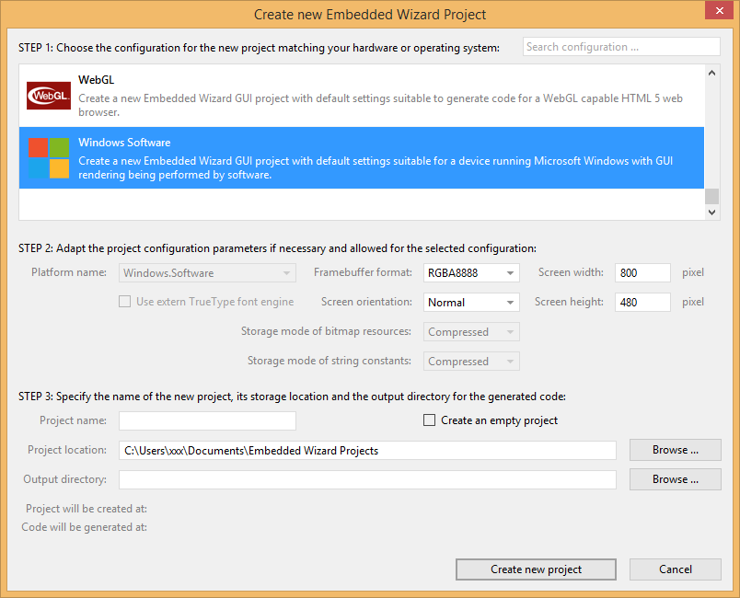Select the Windows Software configuration entry
Image resolution: width=740 pixels, height=598 pixels.
point(368,157)
